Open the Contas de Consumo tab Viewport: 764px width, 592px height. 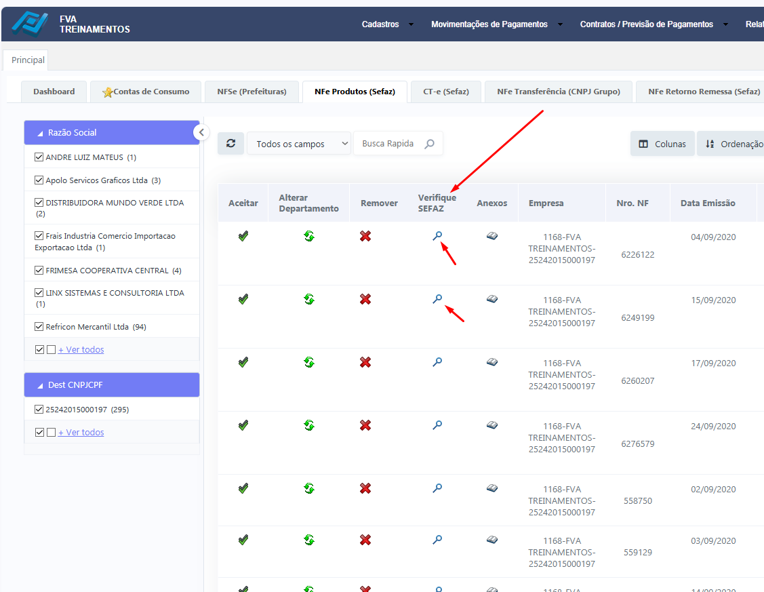(146, 92)
